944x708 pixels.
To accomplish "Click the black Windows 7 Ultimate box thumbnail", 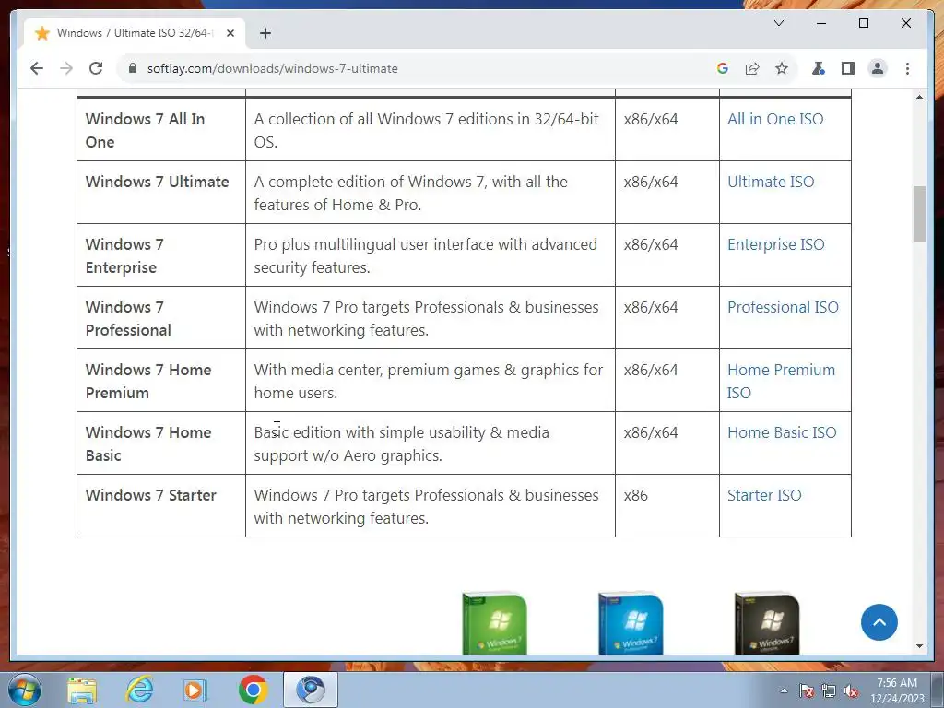I will (766, 623).
